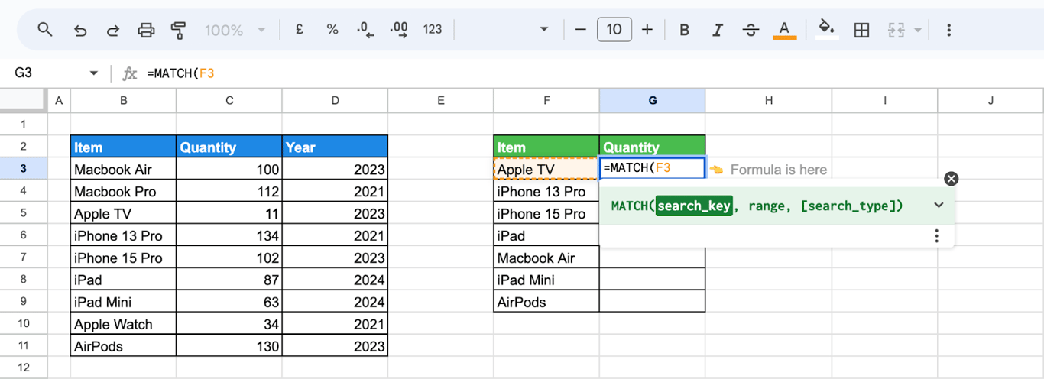Toggle bold formatting
The width and height of the screenshot is (1044, 379).
pyautogui.click(x=684, y=30)
